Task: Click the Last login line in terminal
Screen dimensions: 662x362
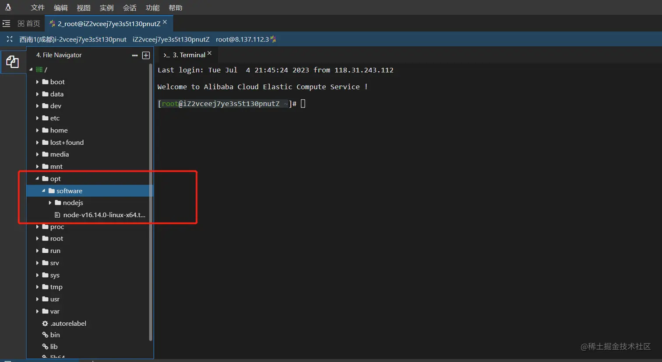Action: (x=275, y=70)
